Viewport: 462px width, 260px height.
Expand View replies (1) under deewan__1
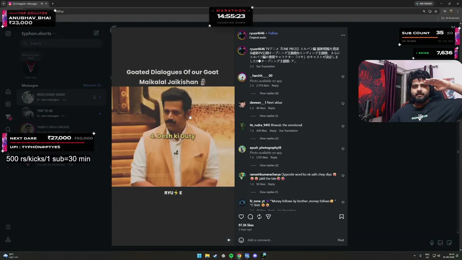click(269, 116)
